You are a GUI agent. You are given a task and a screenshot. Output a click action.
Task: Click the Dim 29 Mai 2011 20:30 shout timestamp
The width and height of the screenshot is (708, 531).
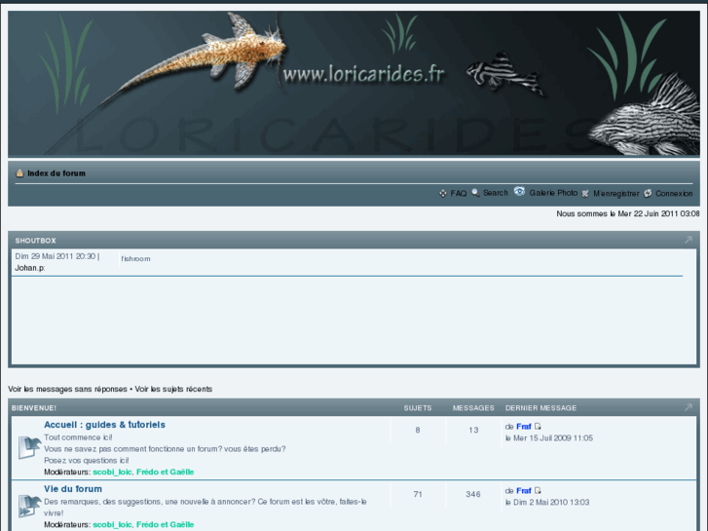click(x=56, y=256)
